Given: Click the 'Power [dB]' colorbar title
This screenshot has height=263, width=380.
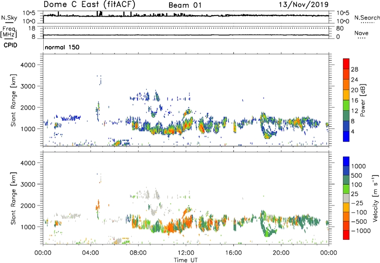Looking at the screenshot, I should tap(362, 100).
